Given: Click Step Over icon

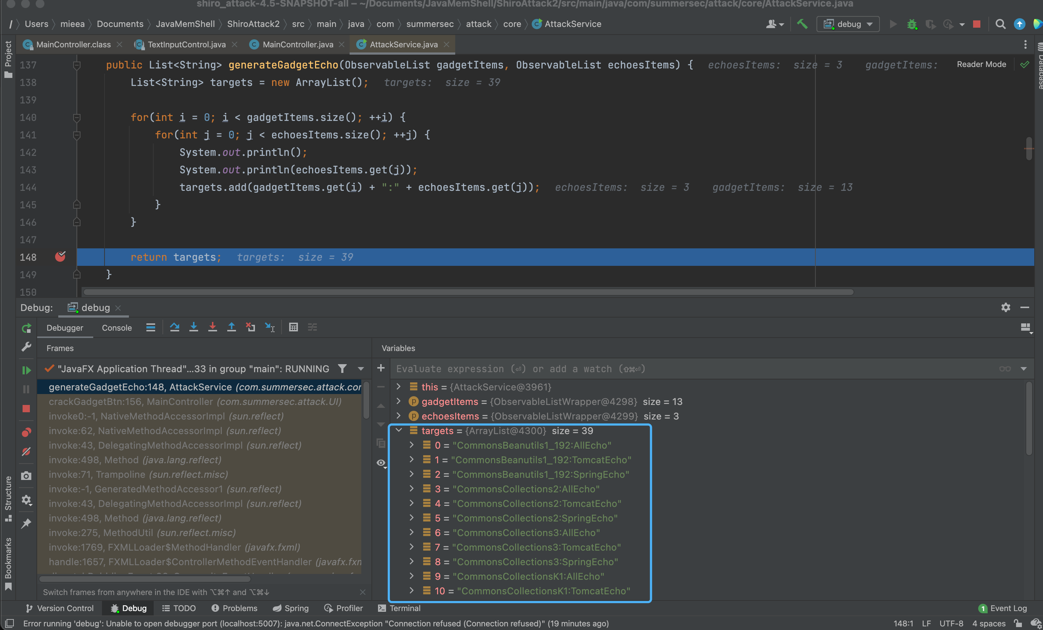Looking at the screenshot, I should 174,327.
